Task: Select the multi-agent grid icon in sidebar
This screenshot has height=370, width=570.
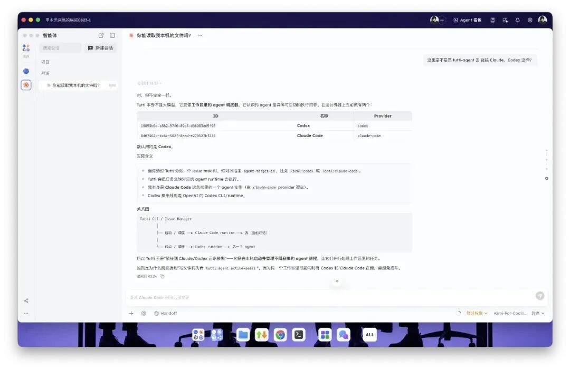Action: pos(26,48)
